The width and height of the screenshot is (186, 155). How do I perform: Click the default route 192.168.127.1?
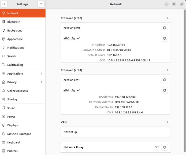[x=124, y=107]
